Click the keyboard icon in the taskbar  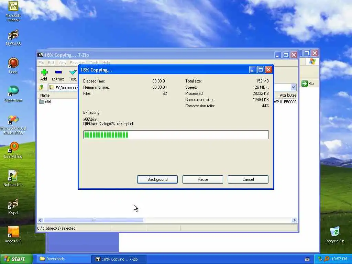coord(307,259)
